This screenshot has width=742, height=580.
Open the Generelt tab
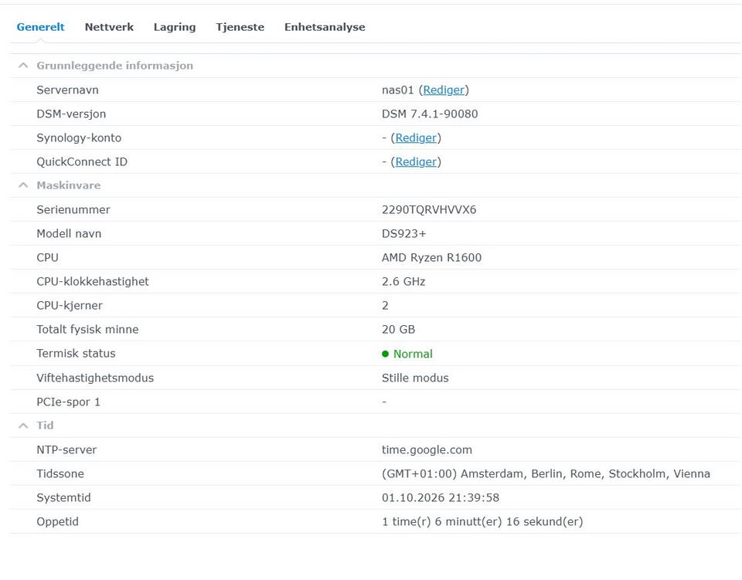(40, 27)
